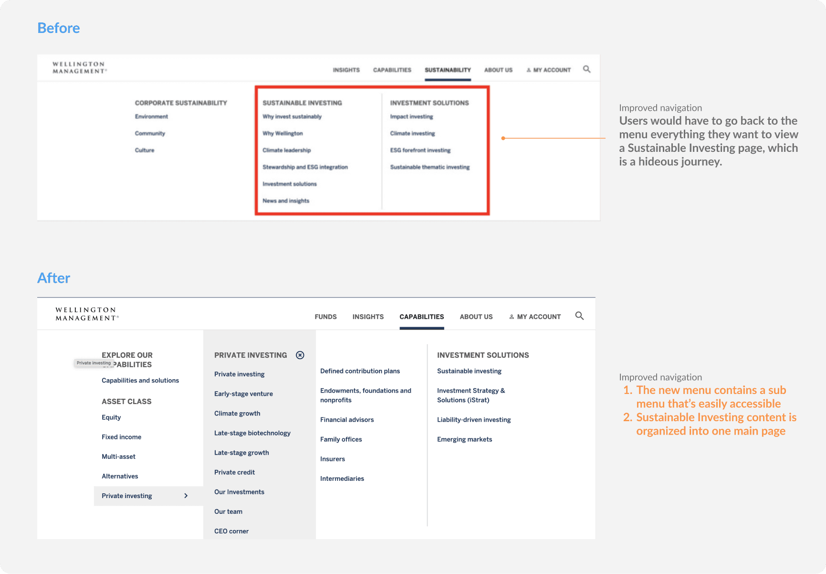Click the PRIVATE INVESTING submenu heading
Screen dimensions: 826x574
tap(251, 355)
